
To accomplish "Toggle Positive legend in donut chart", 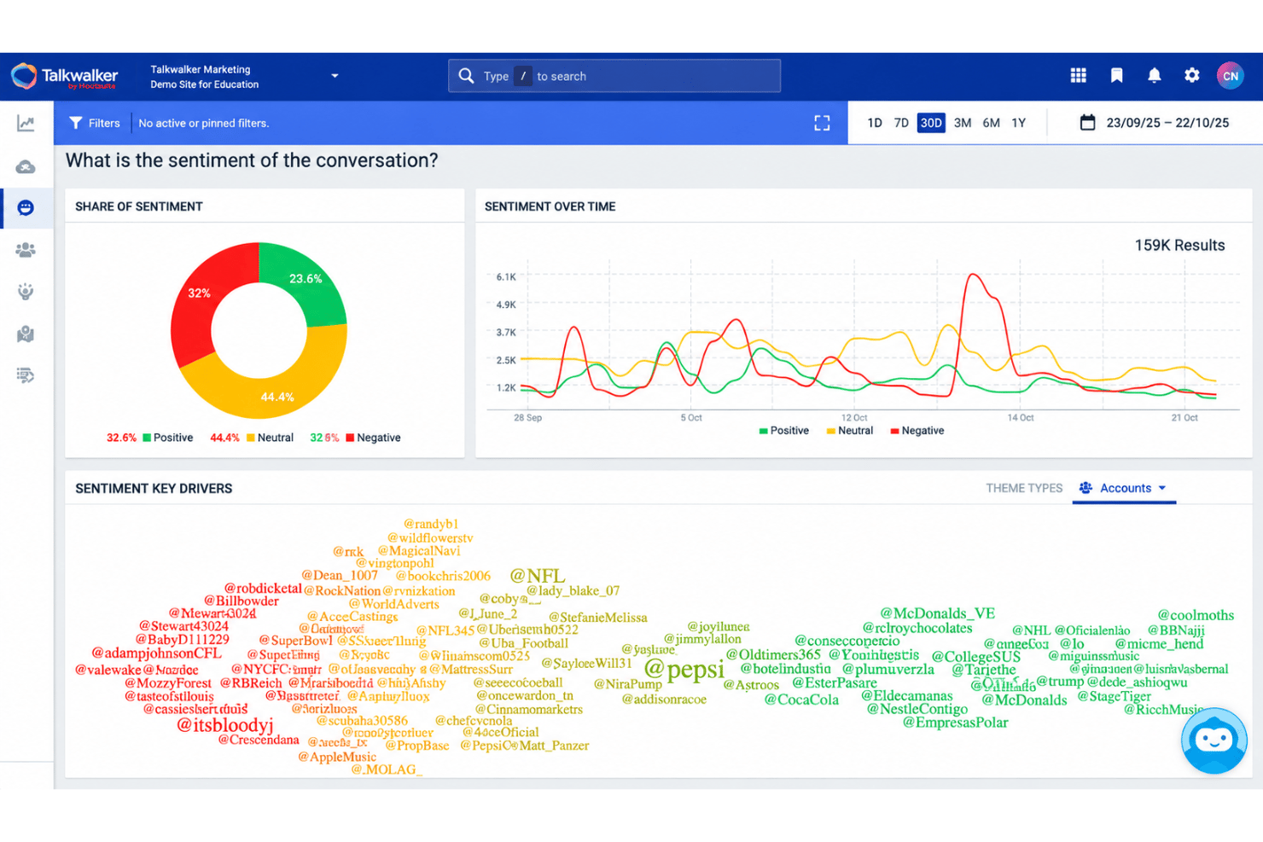I will coord(167,438).
